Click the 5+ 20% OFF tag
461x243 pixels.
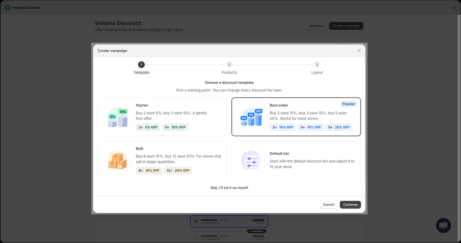click(339, 128)
